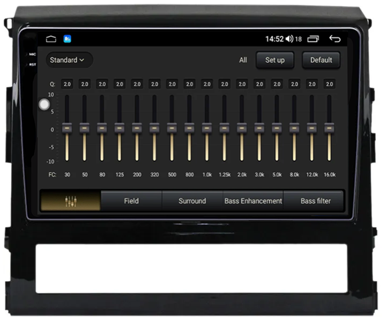Image resolution: width=386 pixels, height=320 pixels.
Task: Tap the Q value box above 2.0k
Action: tap(242, 84)
